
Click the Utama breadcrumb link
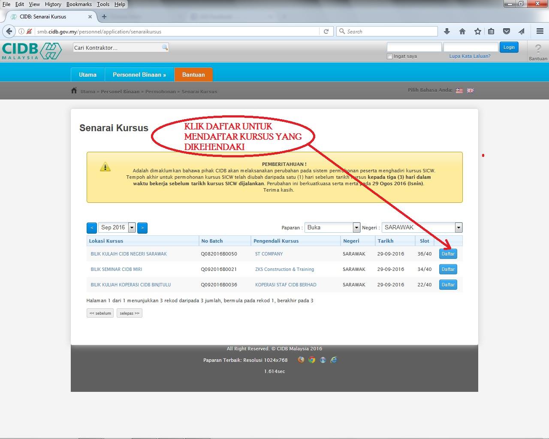click(x=88, y=92)
